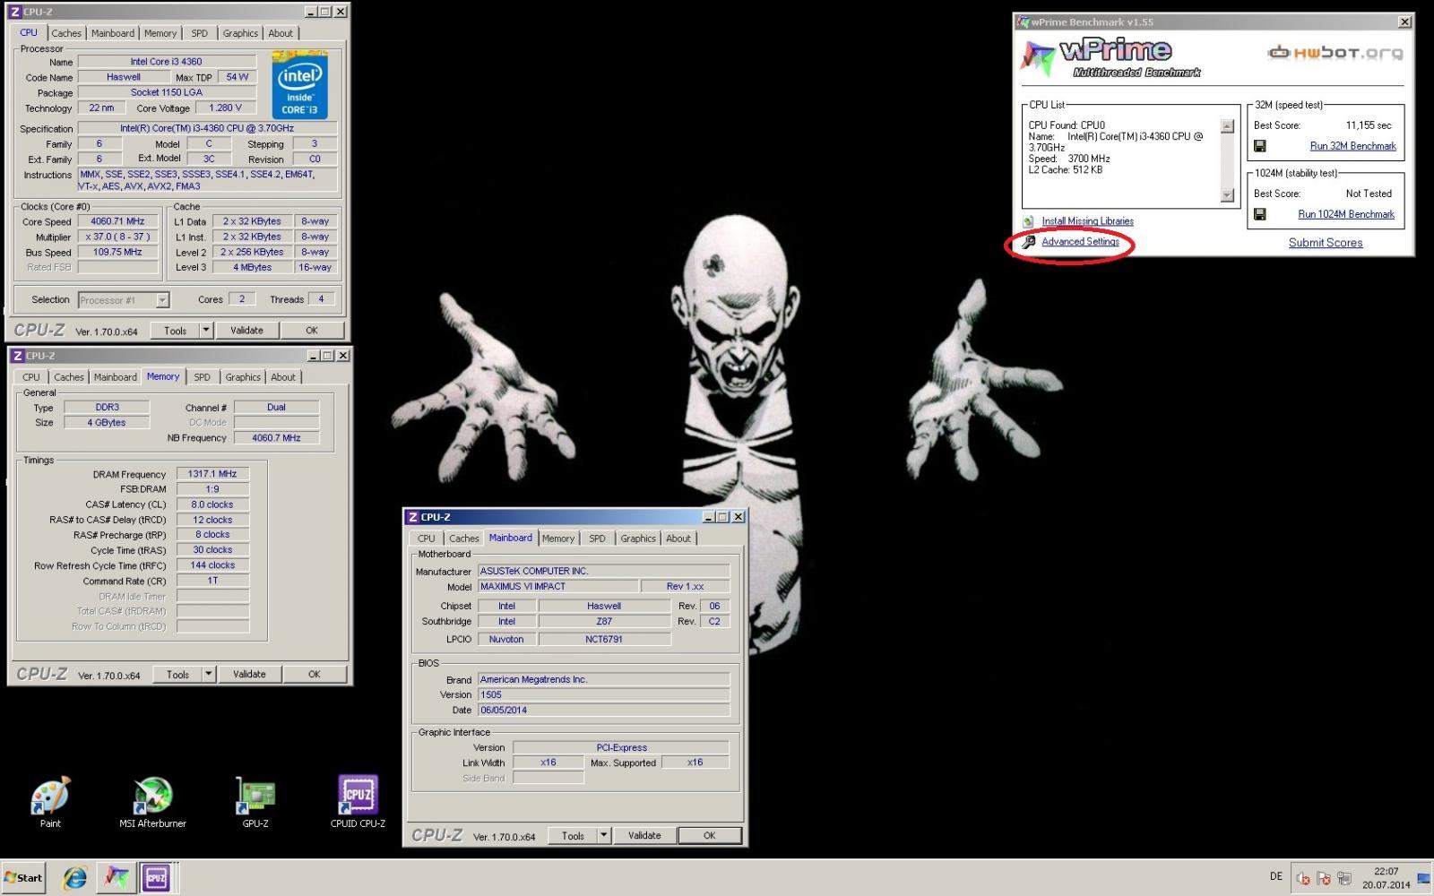The width and height of the screenshot is (1434, 896).
Task: Open Tools dropdown arrow in Memory window
Action: [x=209, y=674]
